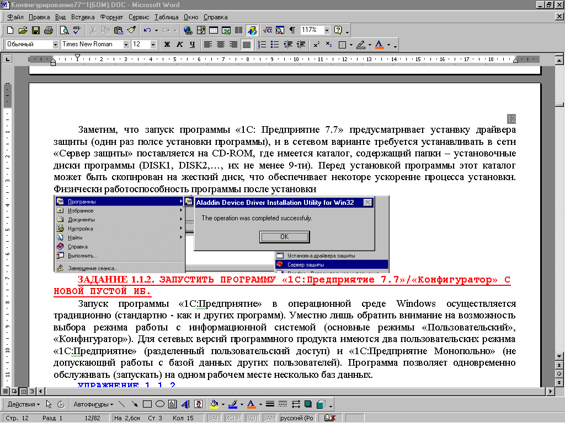Select the arrow drawing tool

pyautogui.click(x=134, y=404)
